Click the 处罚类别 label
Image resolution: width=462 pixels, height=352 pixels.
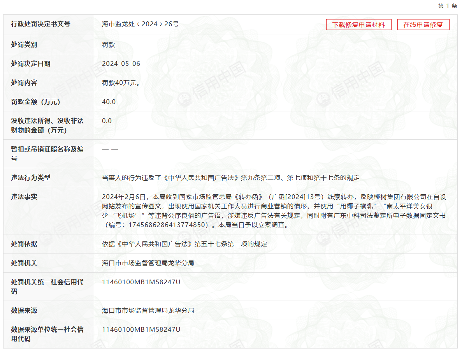tap(24, 45)
